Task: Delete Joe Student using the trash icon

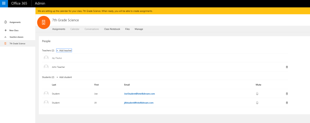Action: 287,94
